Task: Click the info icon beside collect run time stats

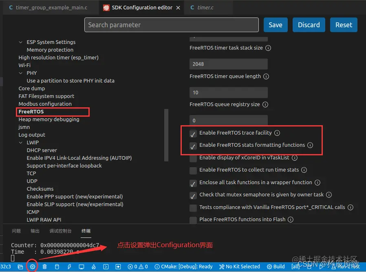Action: click(x=304, y=170)
